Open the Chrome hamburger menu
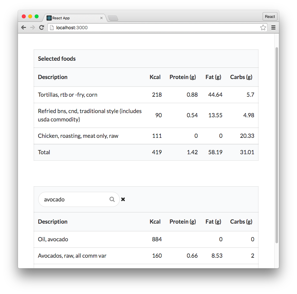297x294 pixels. click(x=273, y=28)
